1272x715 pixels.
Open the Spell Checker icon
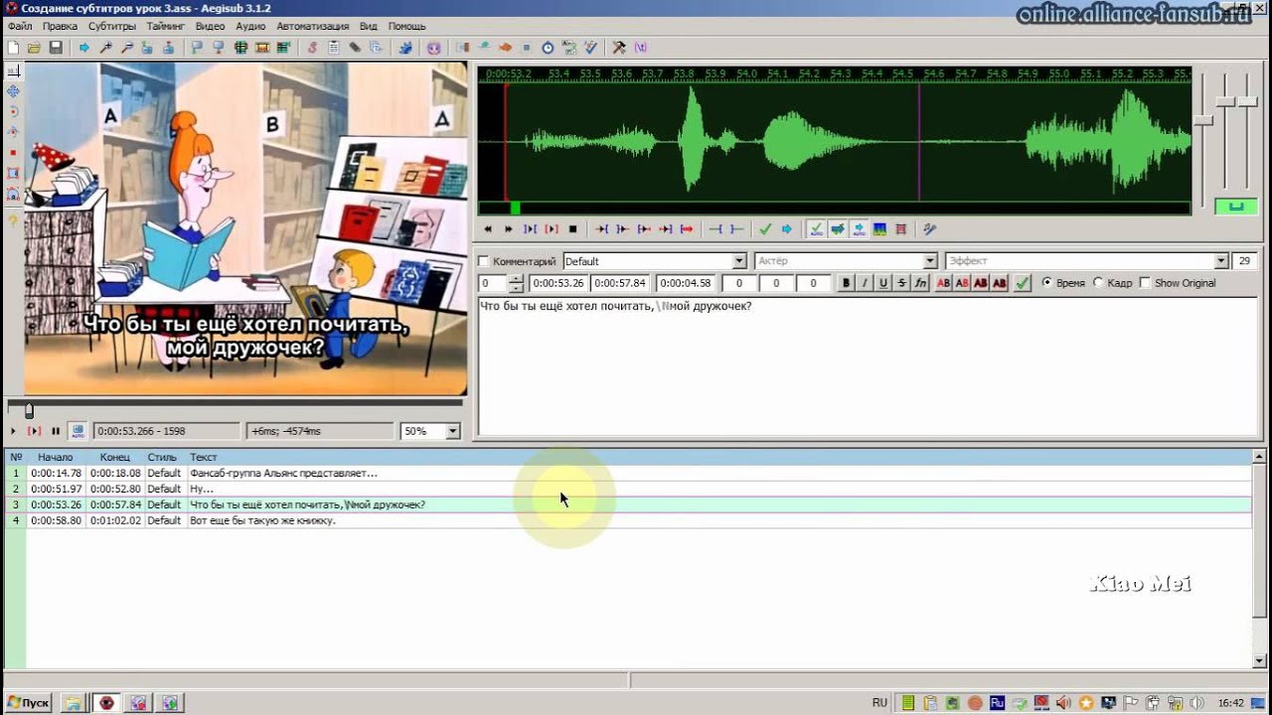click(591, 48)
